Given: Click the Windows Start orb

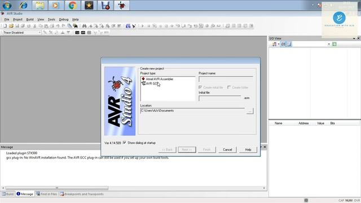Looking at the screenshot, I should (x=7, y=5).
